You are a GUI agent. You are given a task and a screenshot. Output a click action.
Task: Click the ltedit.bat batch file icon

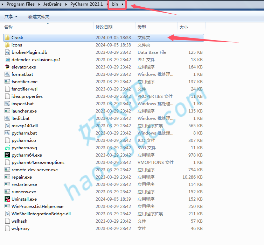[7, 118]
